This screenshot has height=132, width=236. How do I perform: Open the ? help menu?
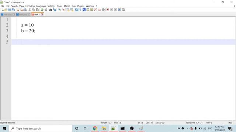[x=96, y=6]
